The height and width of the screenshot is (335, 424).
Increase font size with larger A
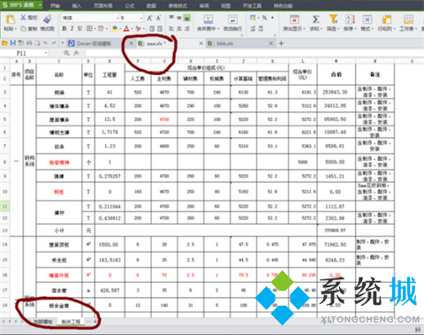[x=149, y=18]
